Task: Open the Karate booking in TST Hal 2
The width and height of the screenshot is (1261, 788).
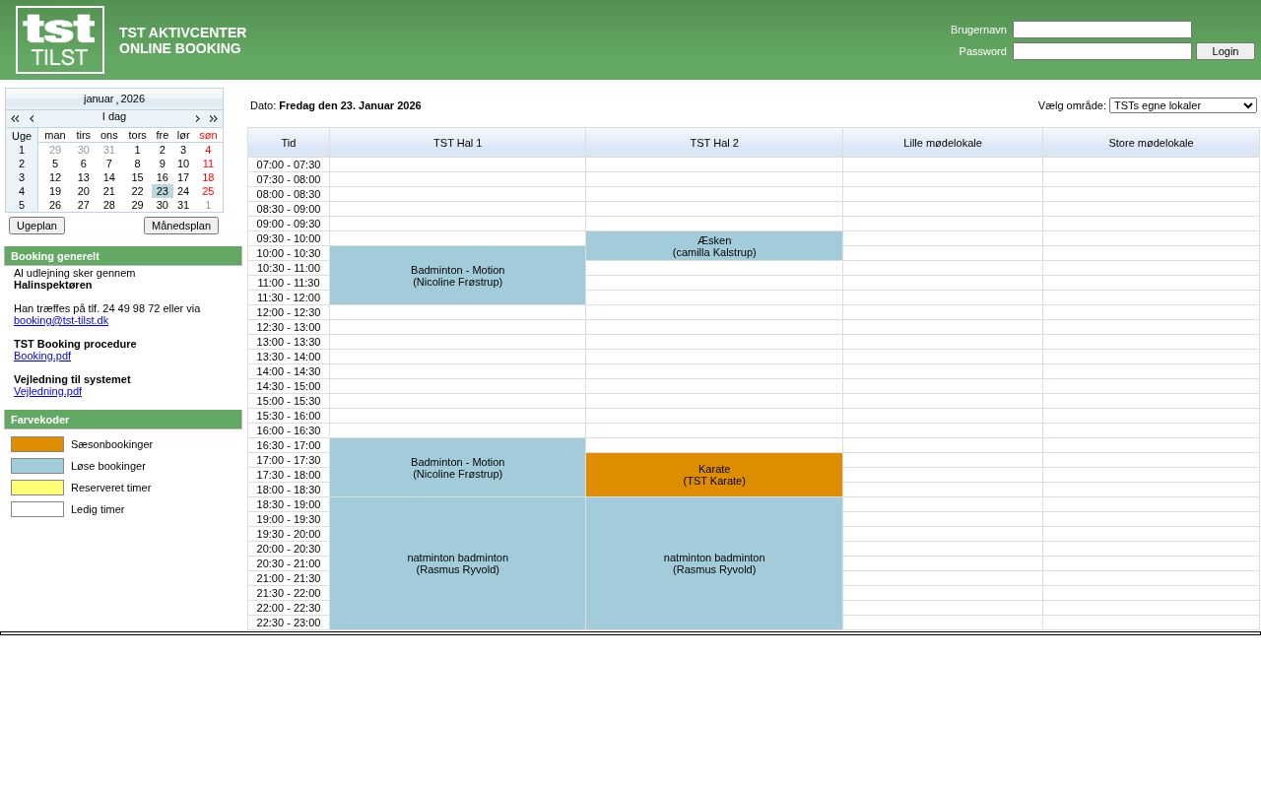Action: coord(714,475)
